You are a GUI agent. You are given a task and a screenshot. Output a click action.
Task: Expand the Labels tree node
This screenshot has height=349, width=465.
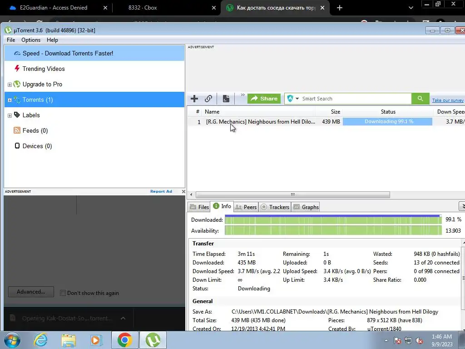click(x=10, y=115)
